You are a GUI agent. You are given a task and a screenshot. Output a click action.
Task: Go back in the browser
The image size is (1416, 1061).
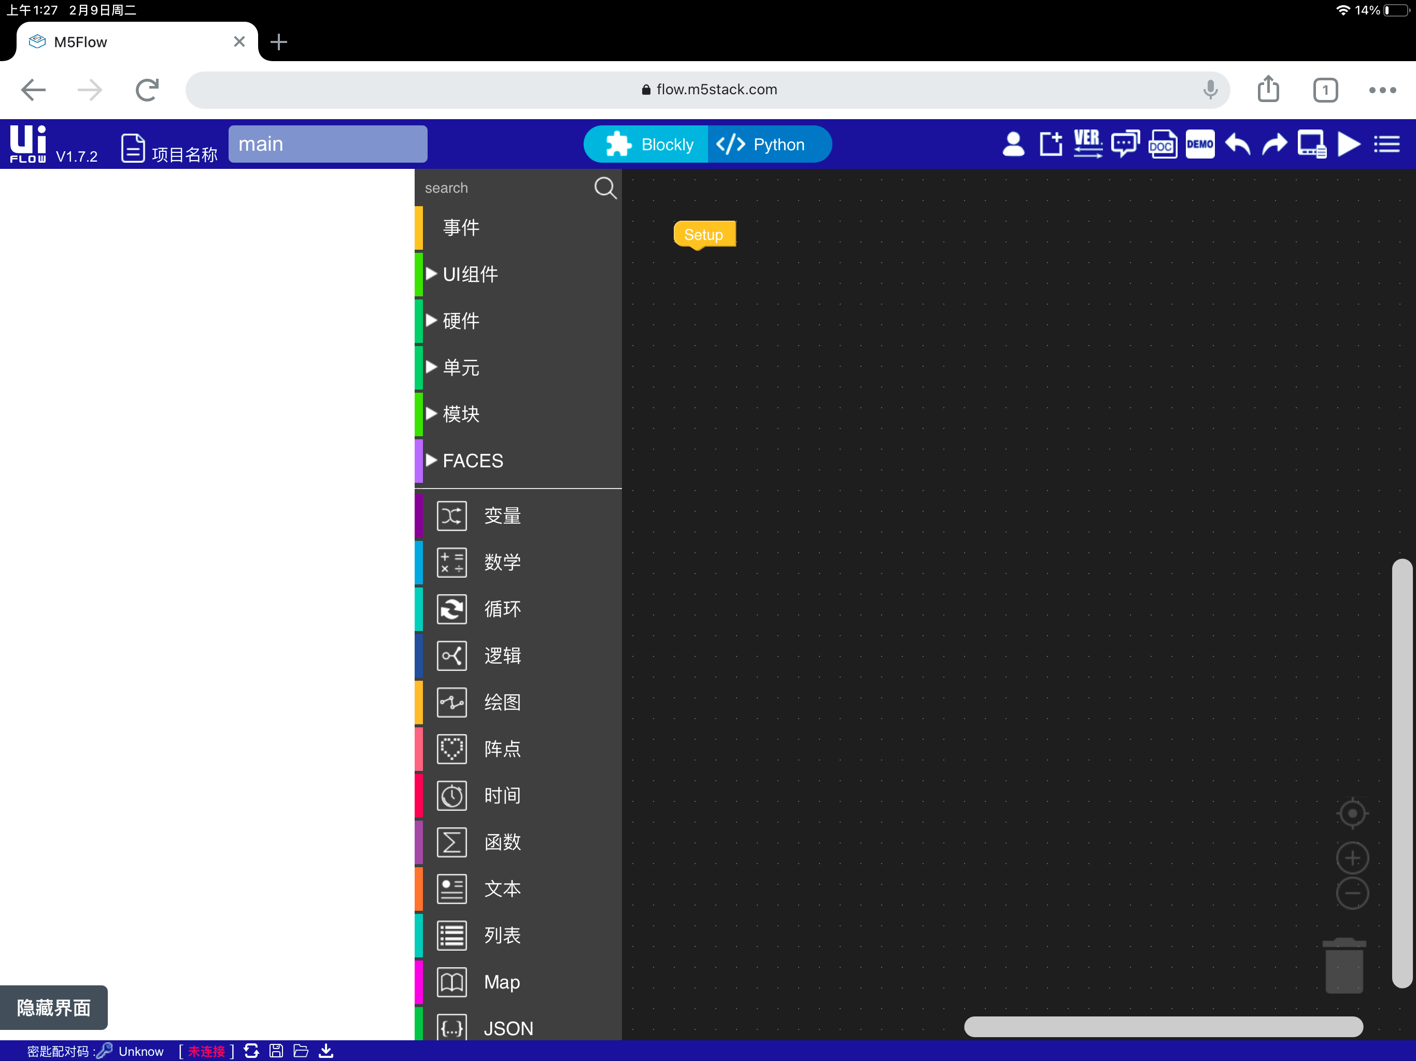click(33, 90)
